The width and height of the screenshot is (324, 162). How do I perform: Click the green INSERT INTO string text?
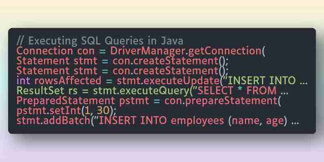tap(261, 80)
